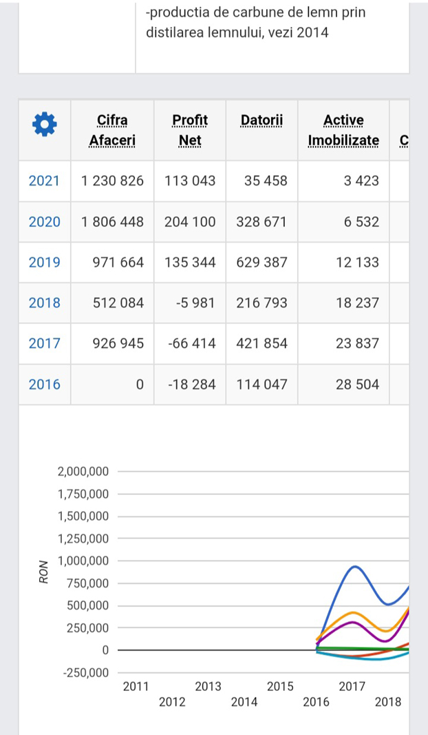Click the blue gear settings icon
The image size is (428, 735).
pos(45,125)
